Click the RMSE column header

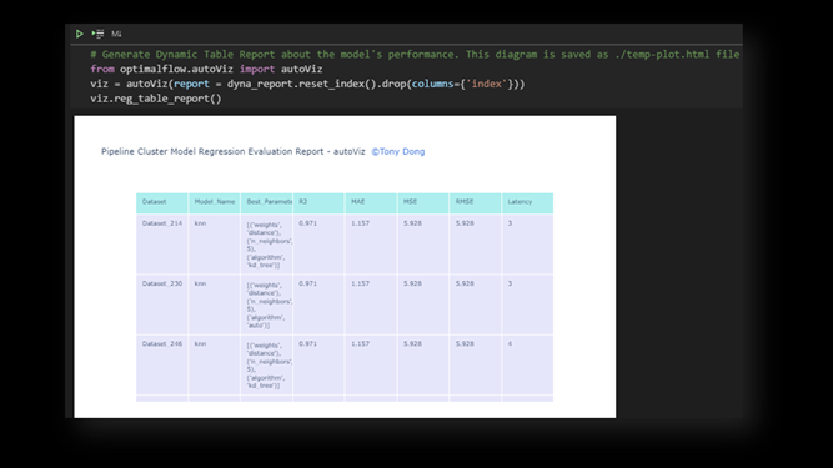[x=465, y=202]
